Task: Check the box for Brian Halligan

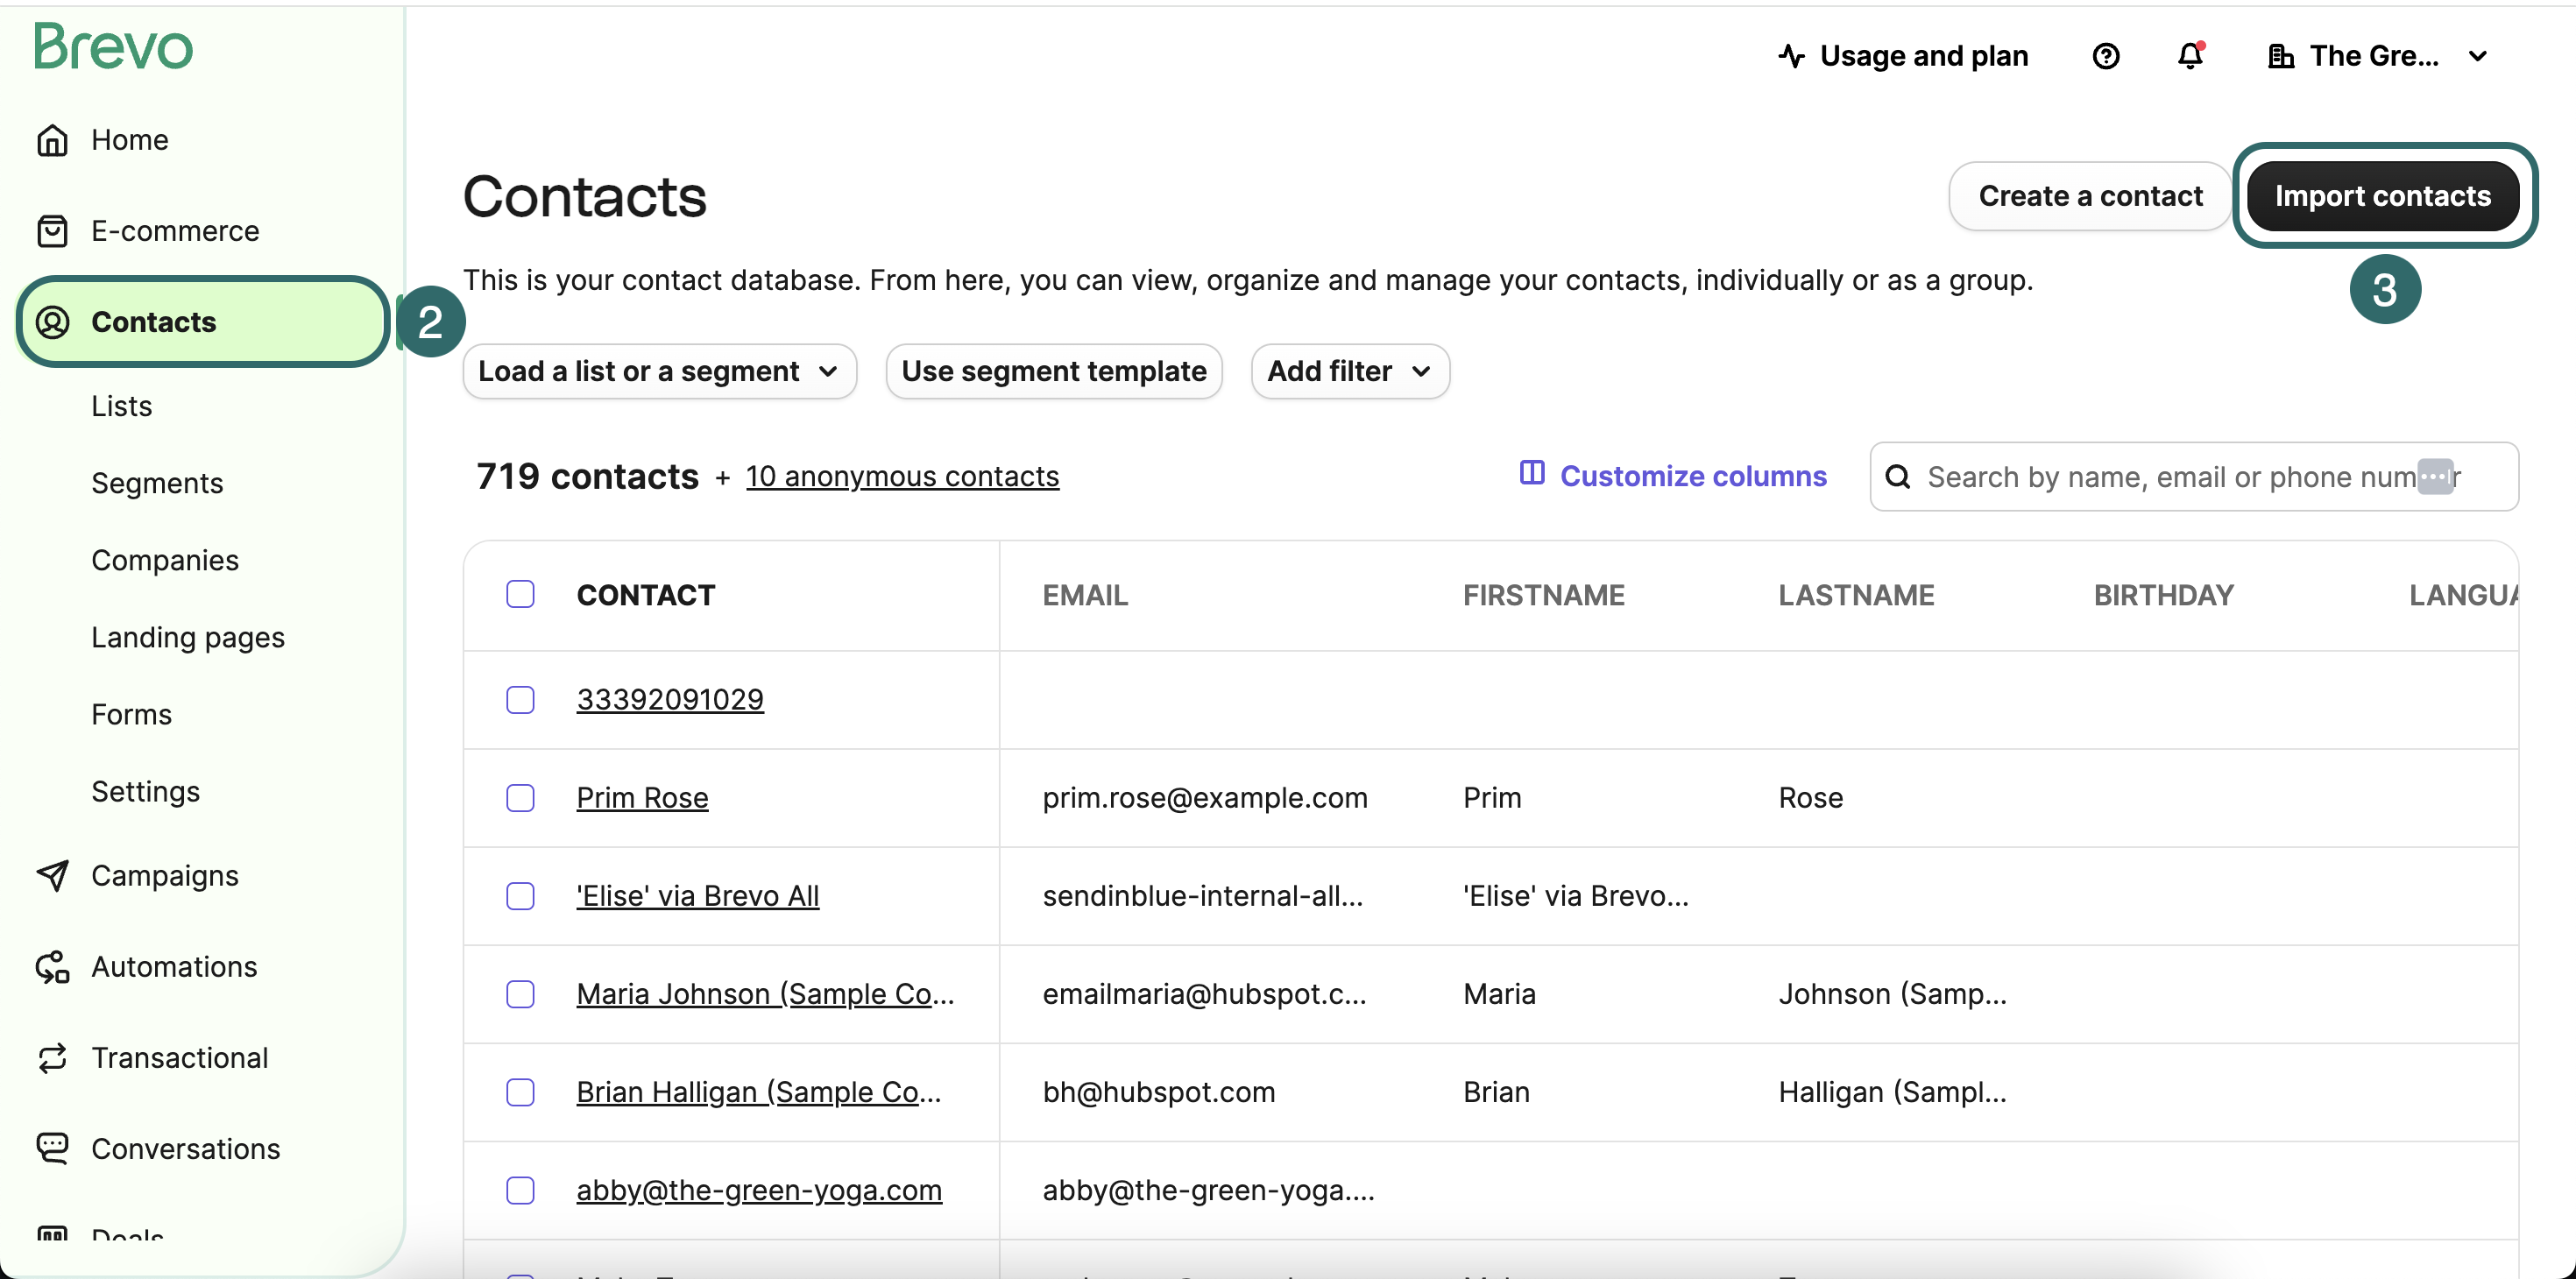Action: pyautogui.click(x=520, y=1092)
